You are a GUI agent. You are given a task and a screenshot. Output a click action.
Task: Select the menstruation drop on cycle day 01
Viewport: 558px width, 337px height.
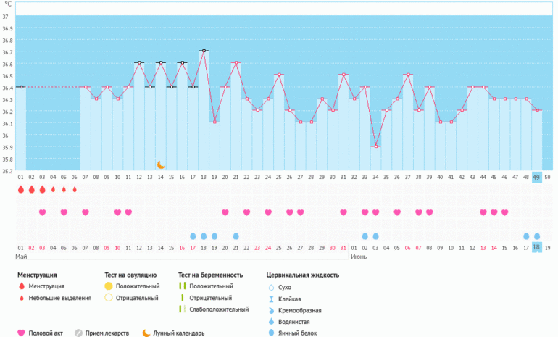pos(20,189)
